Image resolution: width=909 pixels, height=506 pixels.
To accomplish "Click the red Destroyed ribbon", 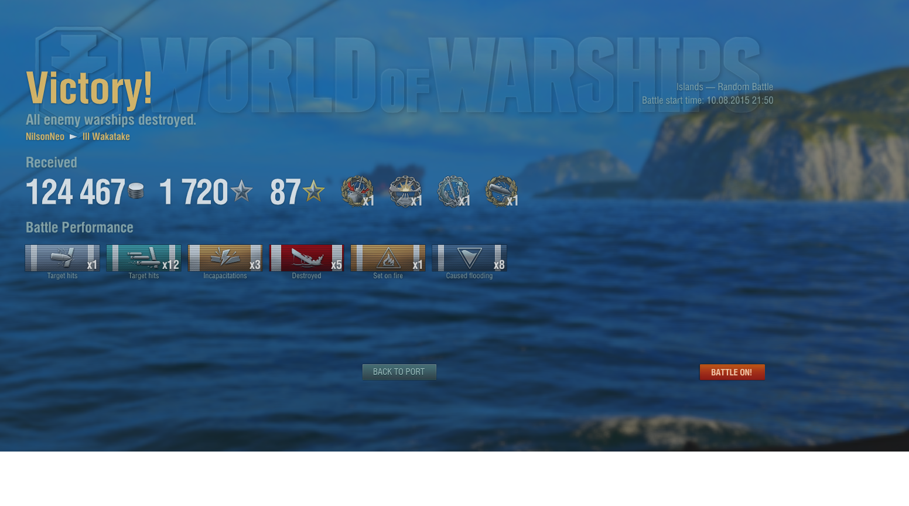I will coord(307,258).
